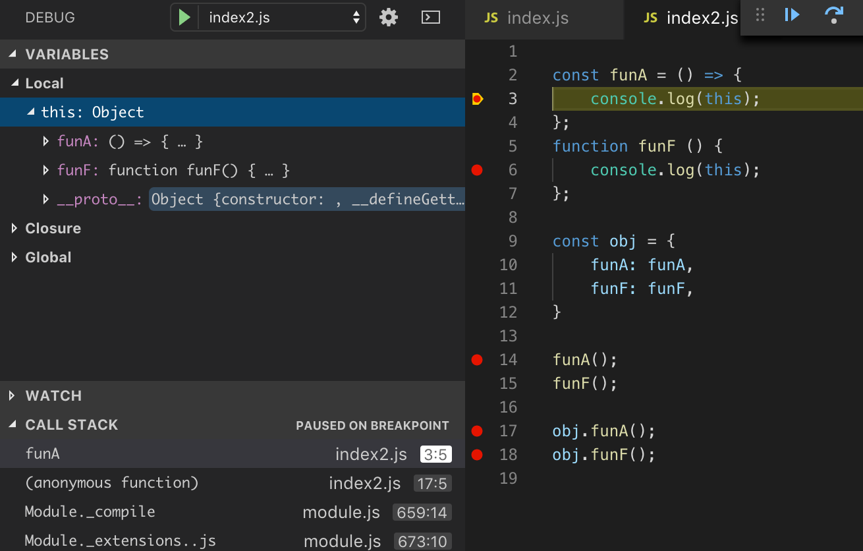Toggle the breakpoint on line 17
Screen dimensions: 863x551
[x=478, y=431]
